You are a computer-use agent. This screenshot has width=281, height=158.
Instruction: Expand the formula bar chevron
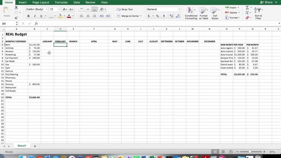[x=279, y=23]
